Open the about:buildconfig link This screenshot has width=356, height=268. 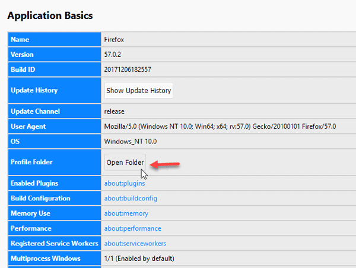click(x=131, y=199)
